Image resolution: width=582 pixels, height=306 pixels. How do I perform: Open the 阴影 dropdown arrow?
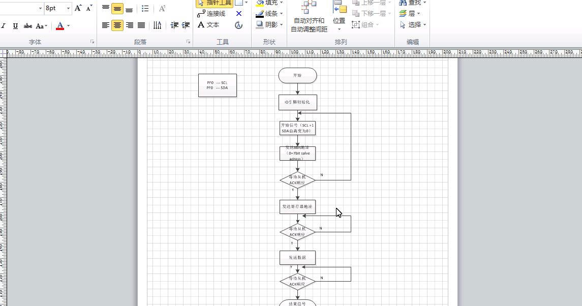tap(282, 25)
